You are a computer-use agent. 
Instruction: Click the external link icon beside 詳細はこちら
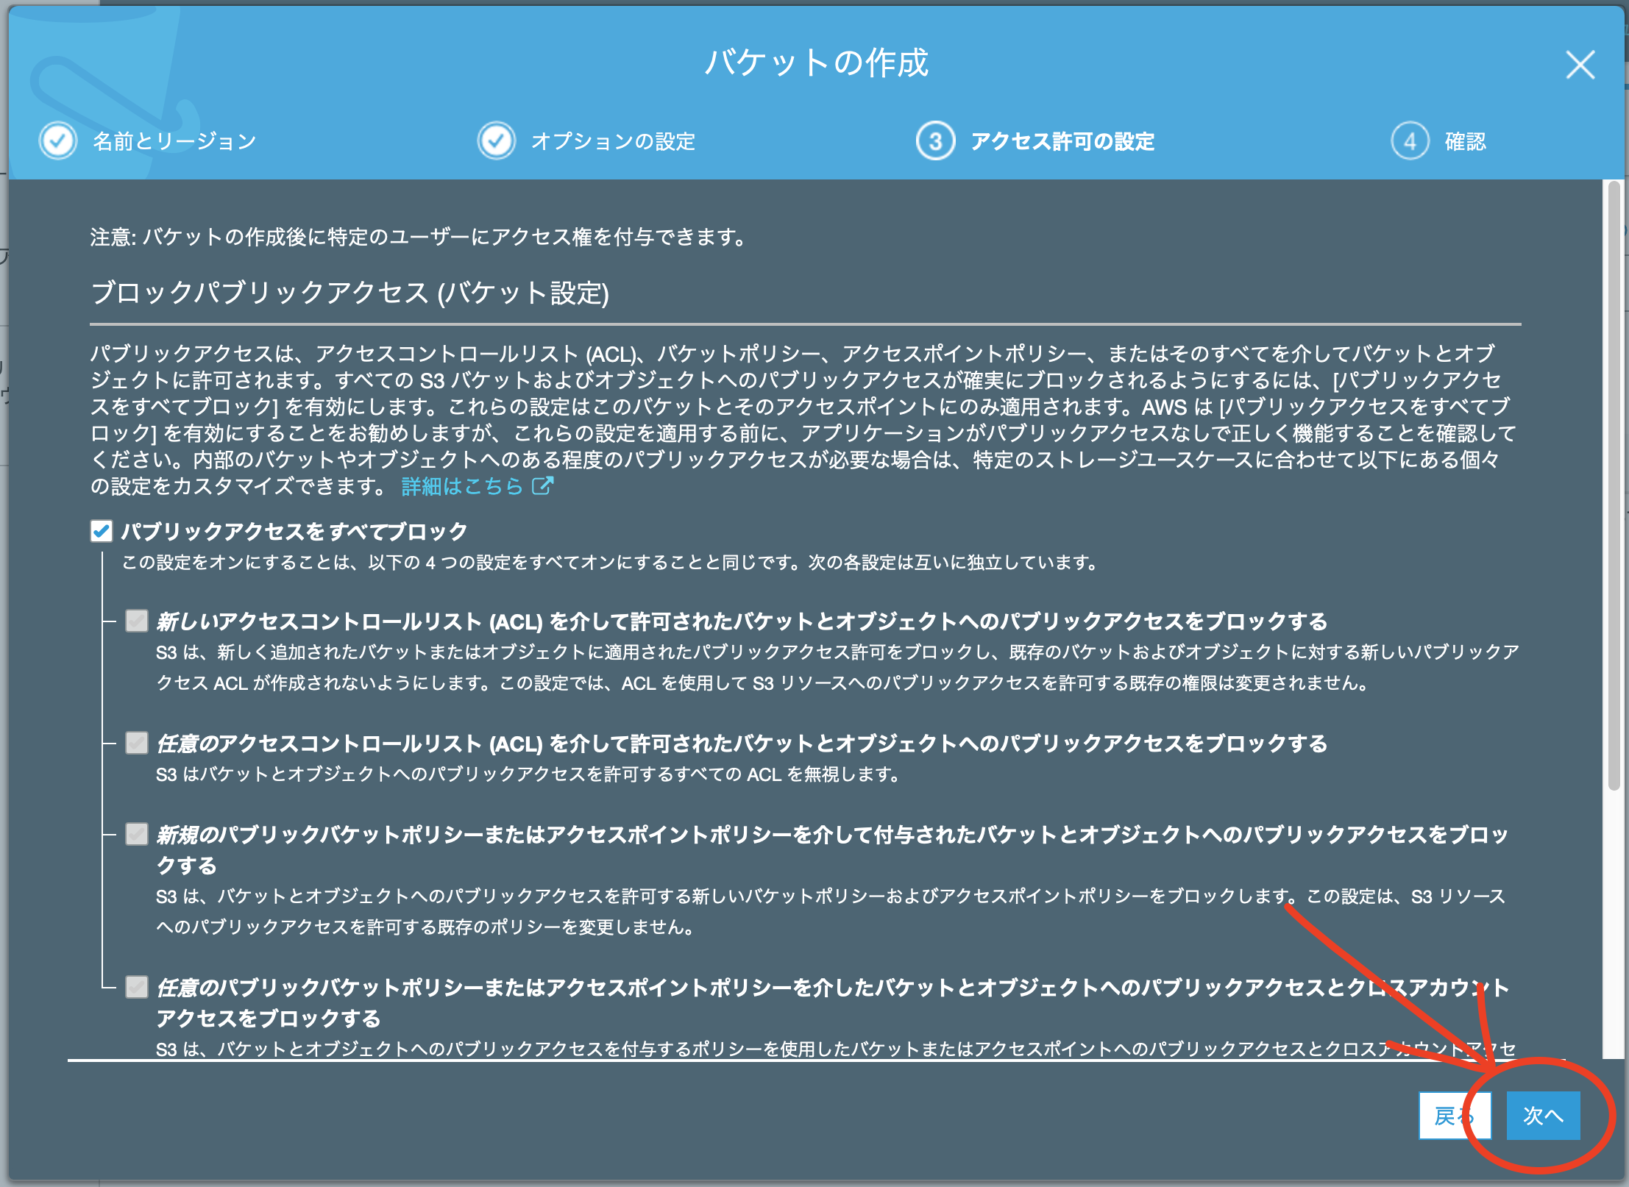click(543, 485)
